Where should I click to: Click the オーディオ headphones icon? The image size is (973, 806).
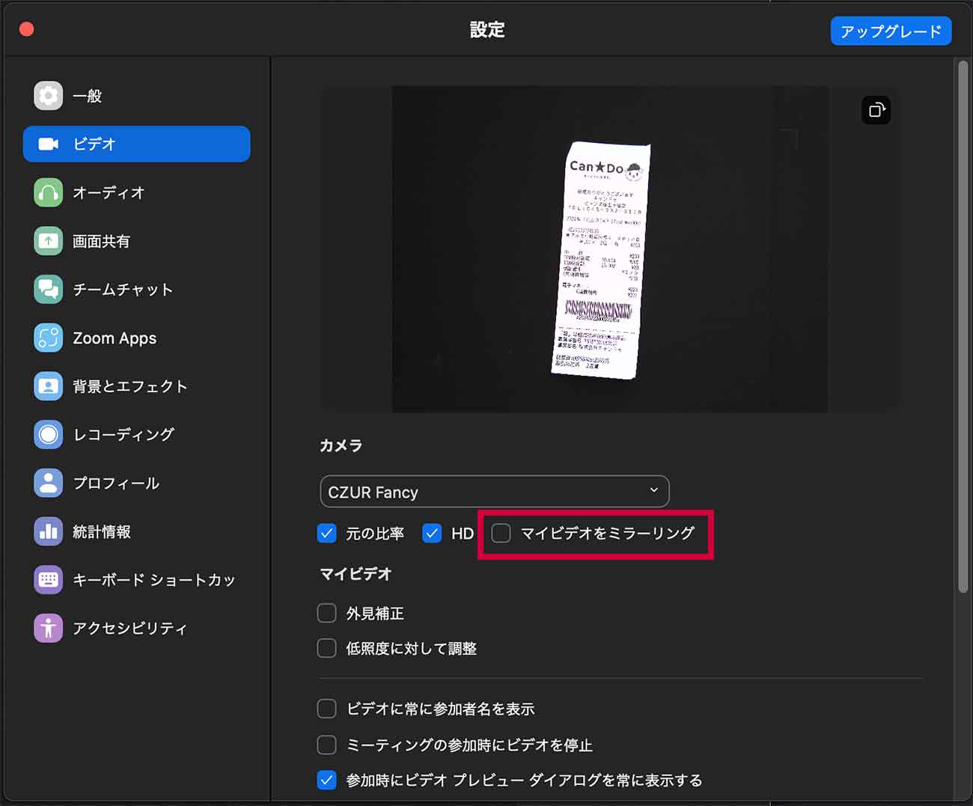[x=49, y=192]
